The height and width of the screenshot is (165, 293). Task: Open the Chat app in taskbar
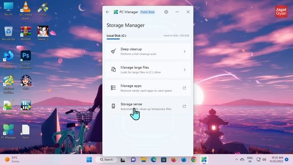click(133, 159)
